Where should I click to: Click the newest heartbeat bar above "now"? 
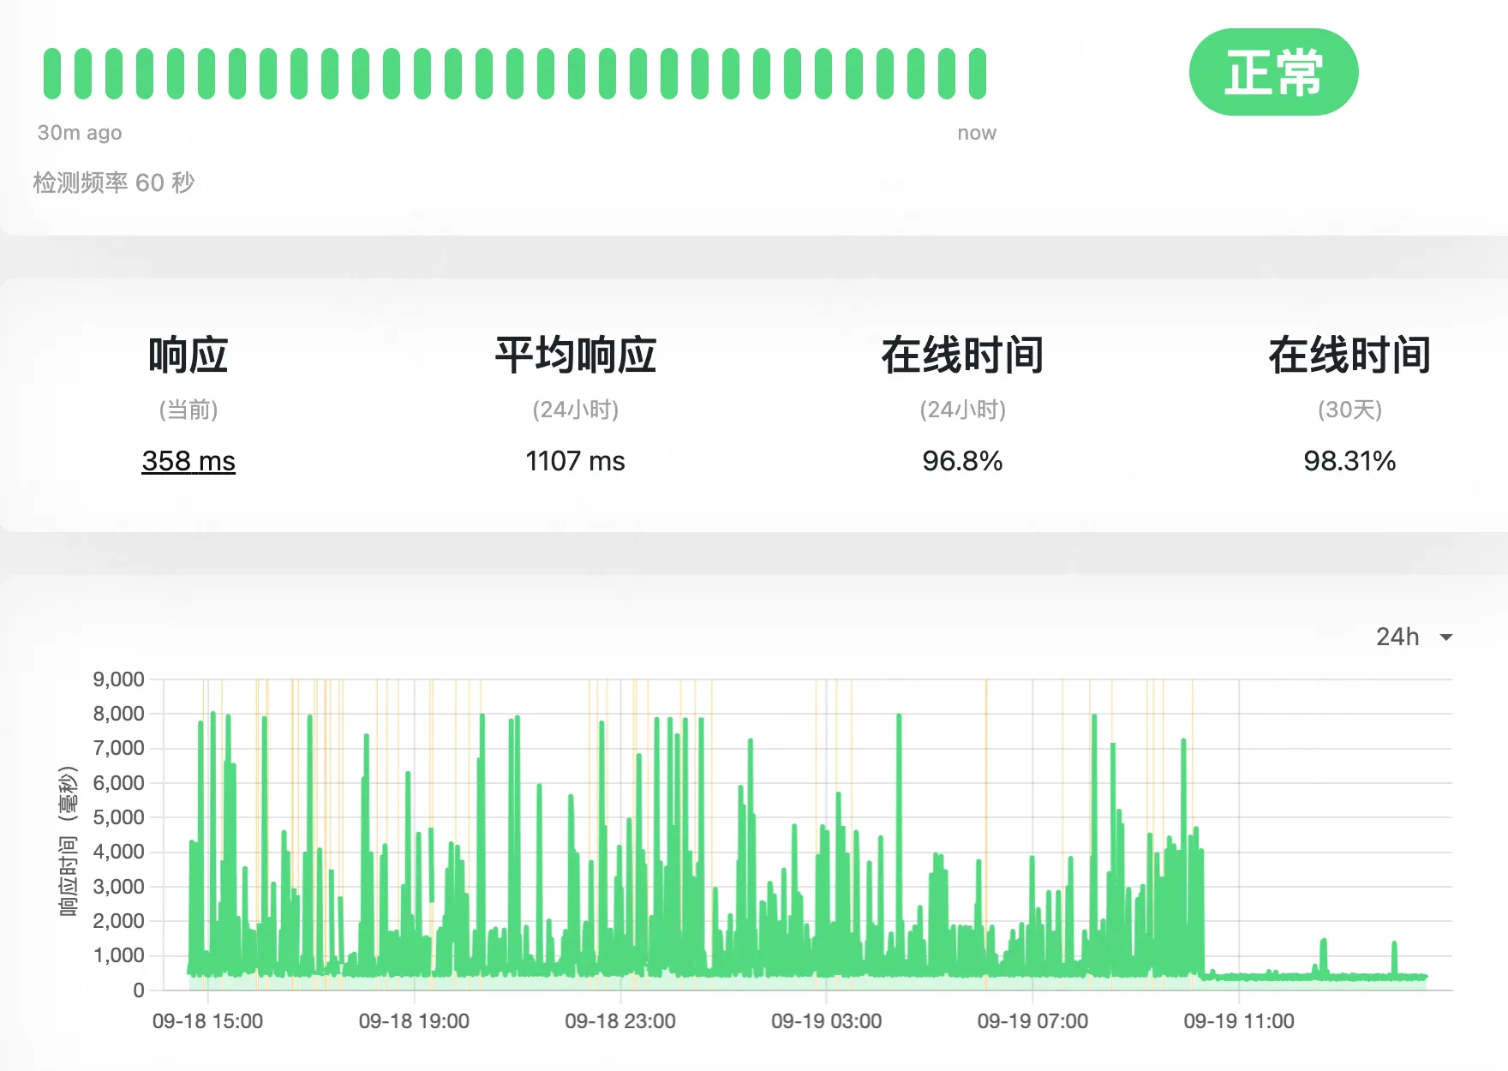(x=978, y=74)
